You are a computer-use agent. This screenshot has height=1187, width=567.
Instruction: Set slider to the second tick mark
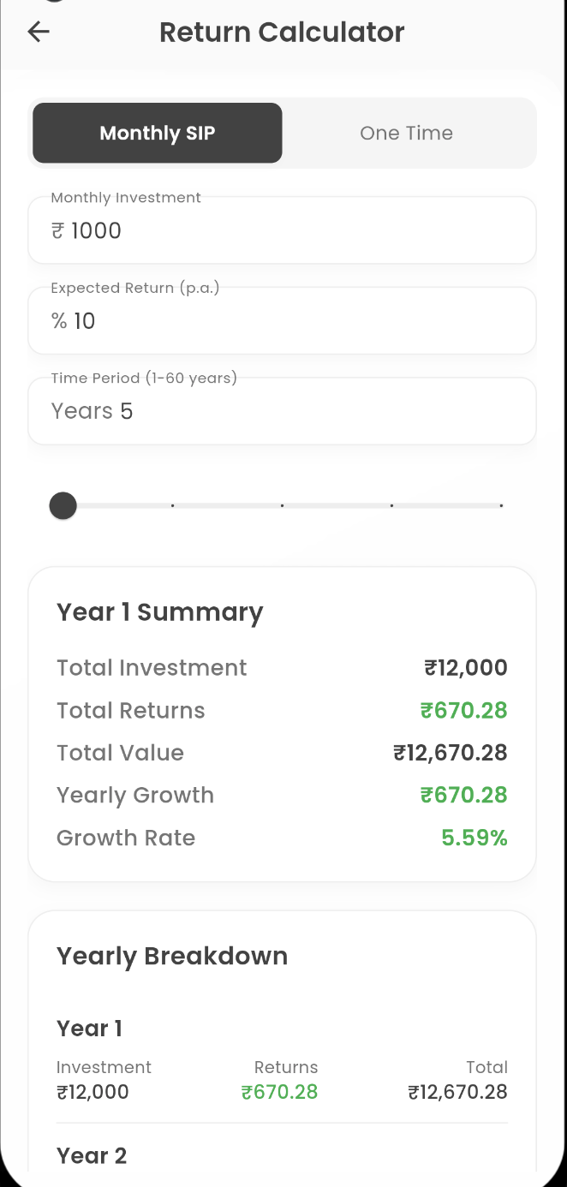tap(173, 506)
